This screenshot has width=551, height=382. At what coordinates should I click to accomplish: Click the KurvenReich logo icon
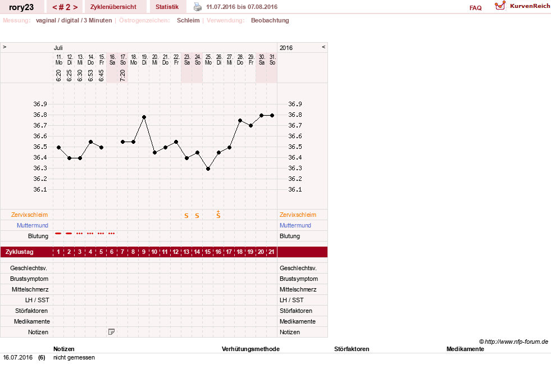pyautogui.click(x=500, y=6)
